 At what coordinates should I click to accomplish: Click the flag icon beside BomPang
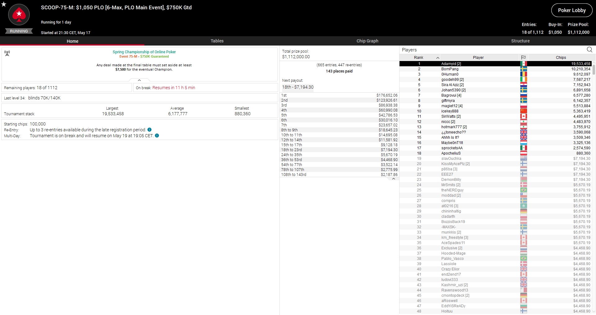tap(524, 69)
